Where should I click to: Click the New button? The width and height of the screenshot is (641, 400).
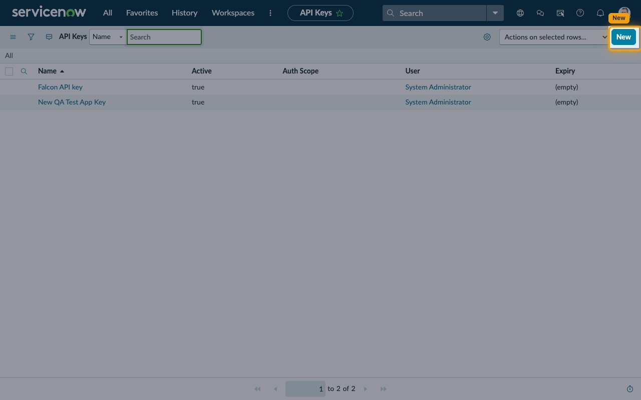pyautogui.click(x=623, y=37)
